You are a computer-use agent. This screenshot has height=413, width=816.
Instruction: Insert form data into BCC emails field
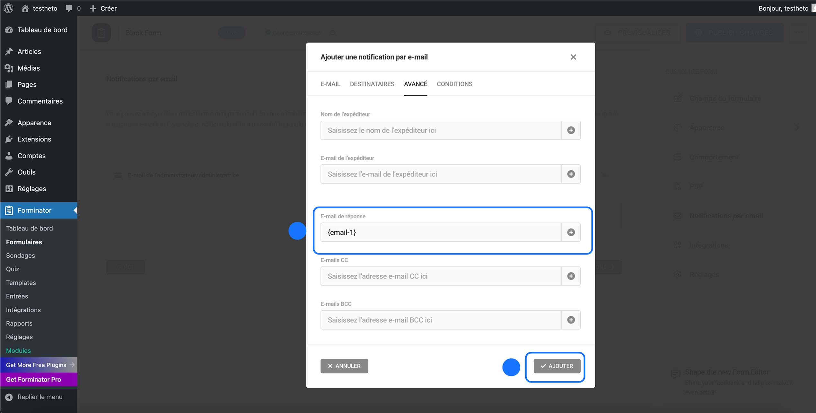coord(571,320)
